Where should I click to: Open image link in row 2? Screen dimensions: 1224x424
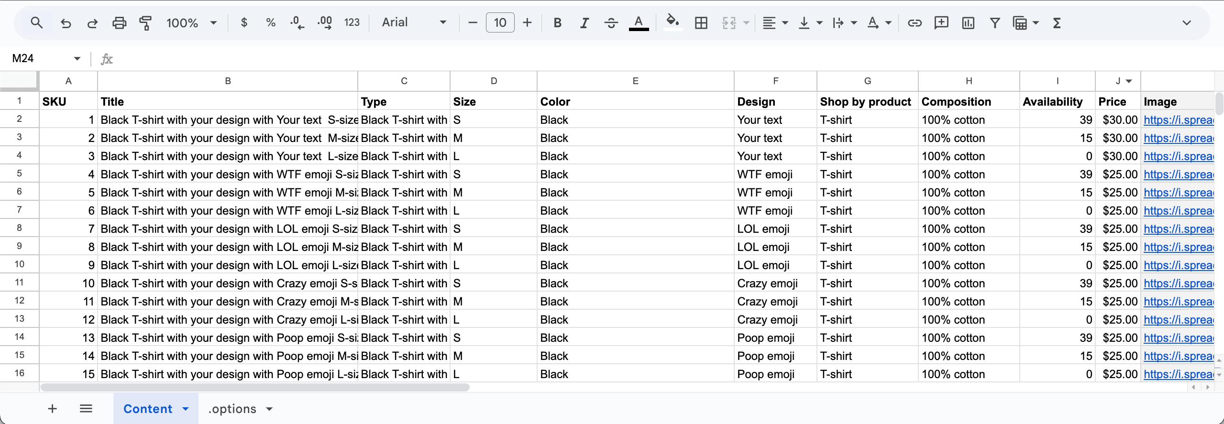[1179, 120]
